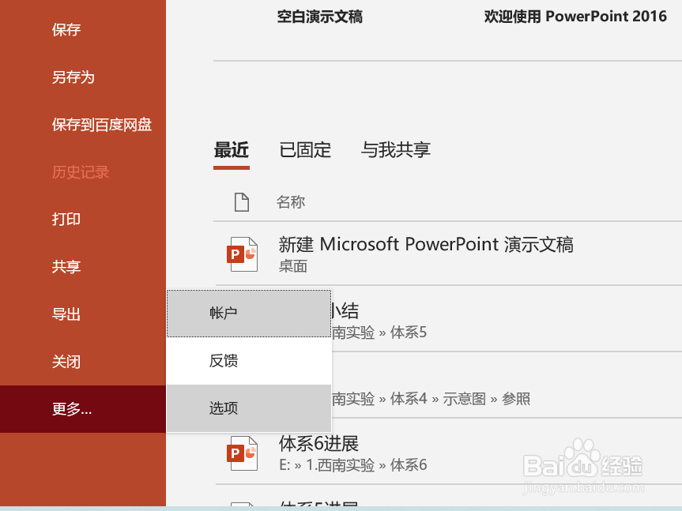Switch to the 已固定 (Pinned) tab

click(x=305, y=150)
